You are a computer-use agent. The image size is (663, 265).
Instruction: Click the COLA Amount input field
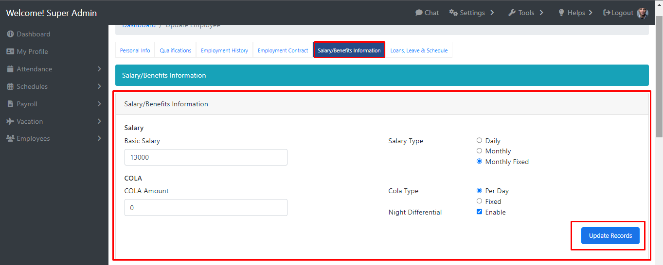click(x=206, y=207)
